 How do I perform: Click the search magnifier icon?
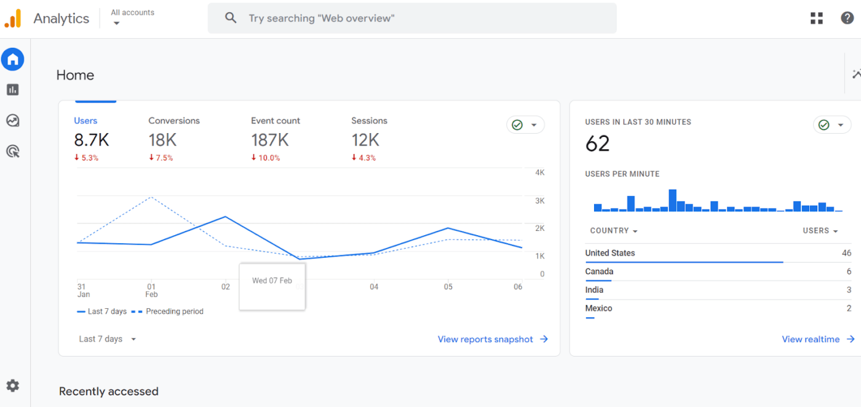click(x=231, y=18)
